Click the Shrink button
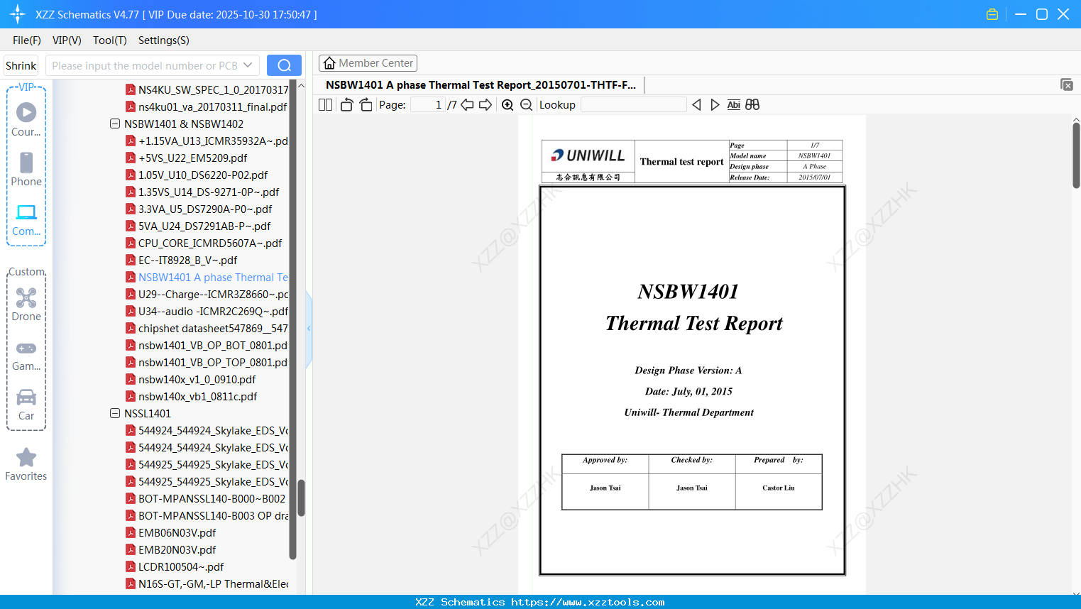This screenshot has width=1081, height=609. pyautogui.click(x=21, y=65)
